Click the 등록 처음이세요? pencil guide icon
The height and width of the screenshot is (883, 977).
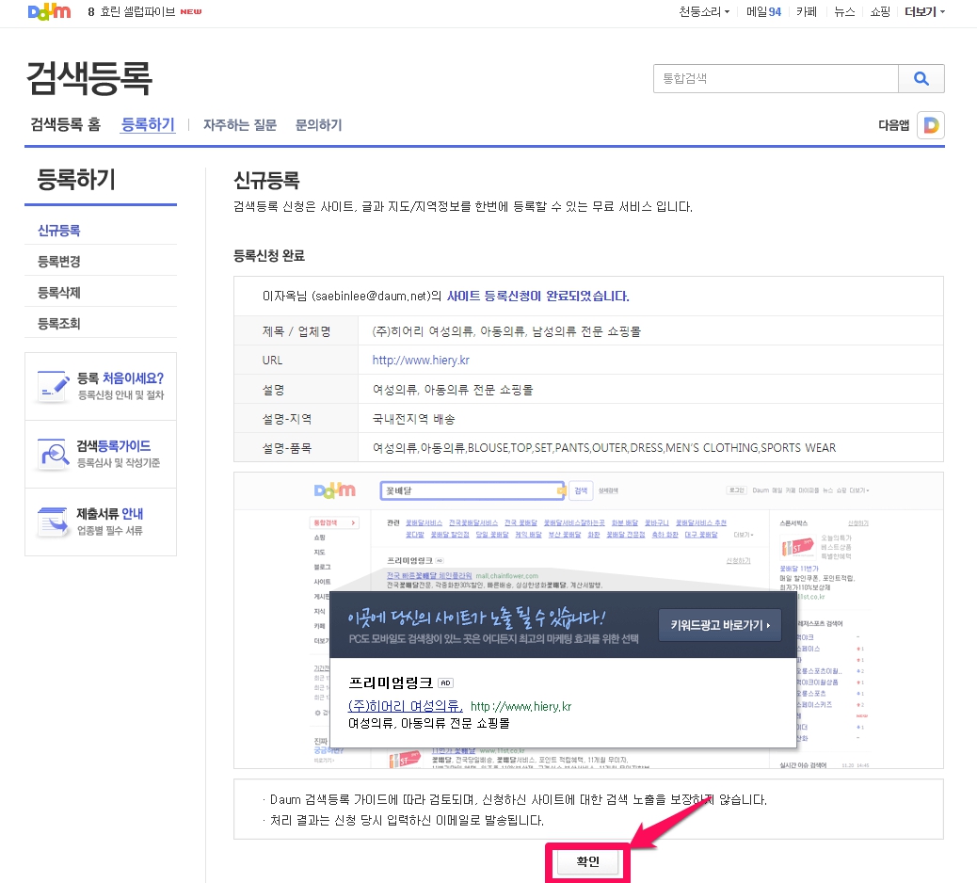pyautogui.click(x=52, y=386)
